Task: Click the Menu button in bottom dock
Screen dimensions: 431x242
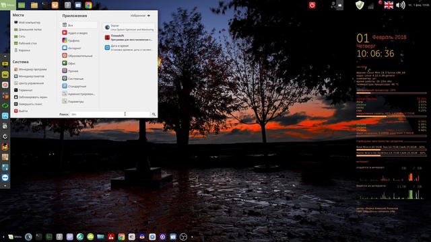Action: click(15, 237)
